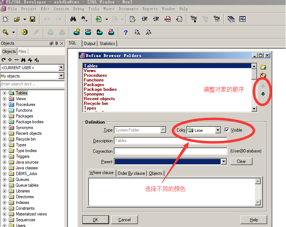
Task: Switch to the Statistics tab
Action: pyautogui.click(x=107, y=44)
